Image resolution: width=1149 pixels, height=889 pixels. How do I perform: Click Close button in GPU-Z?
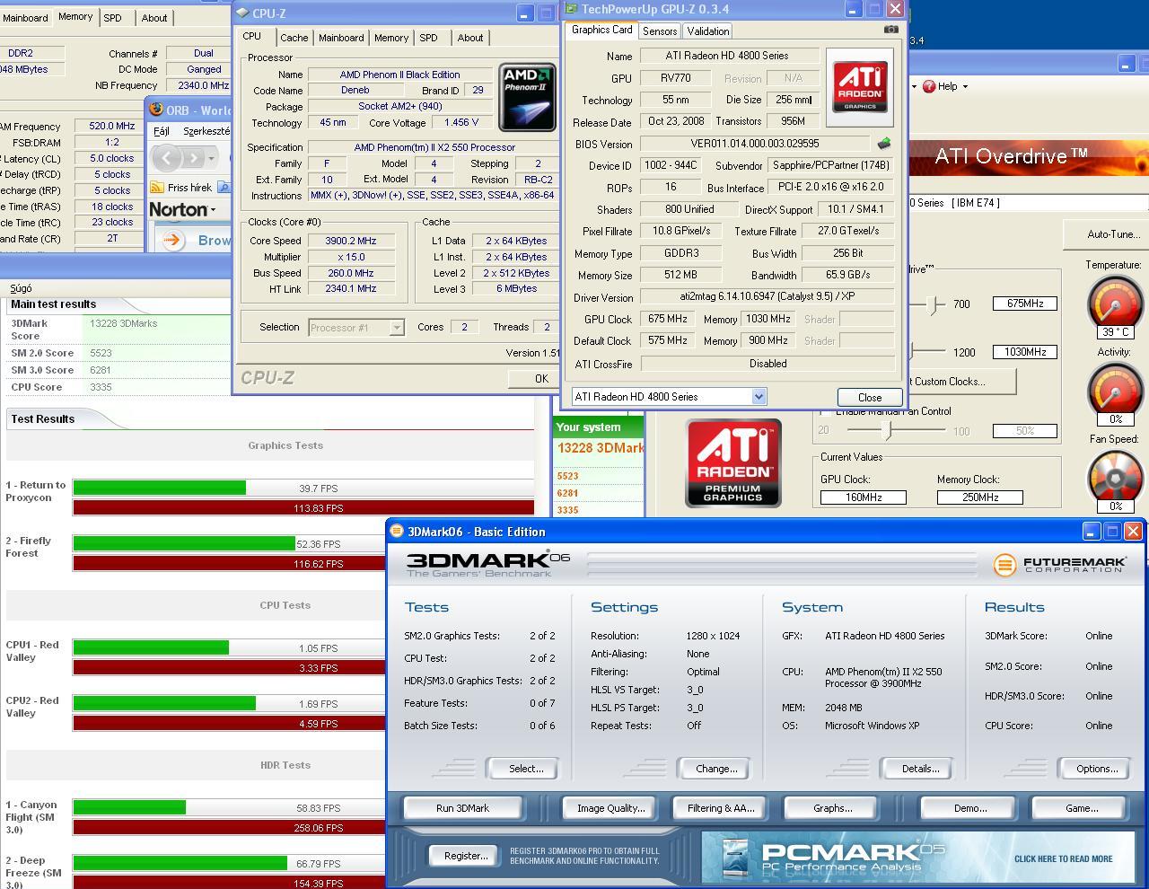click(870, 397)
